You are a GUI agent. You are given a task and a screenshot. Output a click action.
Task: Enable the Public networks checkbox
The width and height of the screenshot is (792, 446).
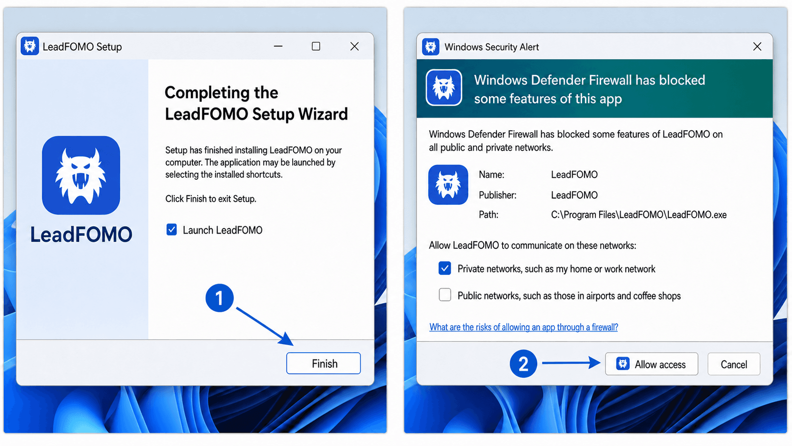[x=445, y=295]
